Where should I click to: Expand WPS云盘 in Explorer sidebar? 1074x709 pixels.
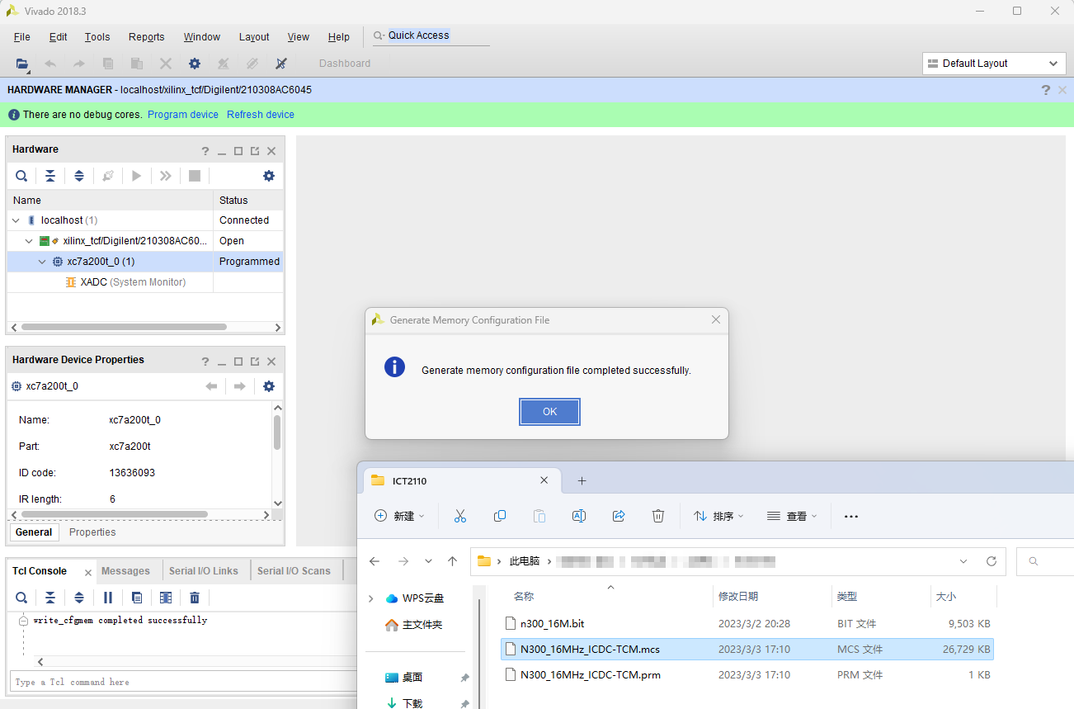370,598
